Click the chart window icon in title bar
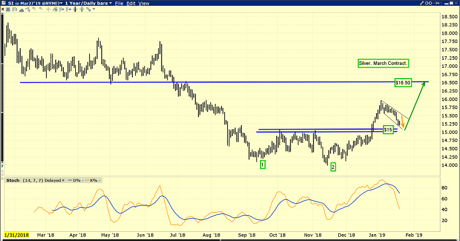The image size is (460, 241). click(x=3, y=3)
